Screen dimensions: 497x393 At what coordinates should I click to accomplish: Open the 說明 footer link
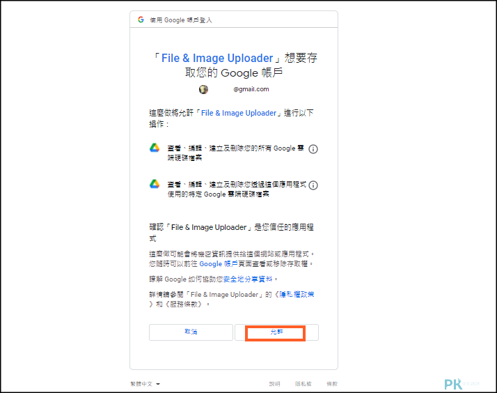pos(274,384)
